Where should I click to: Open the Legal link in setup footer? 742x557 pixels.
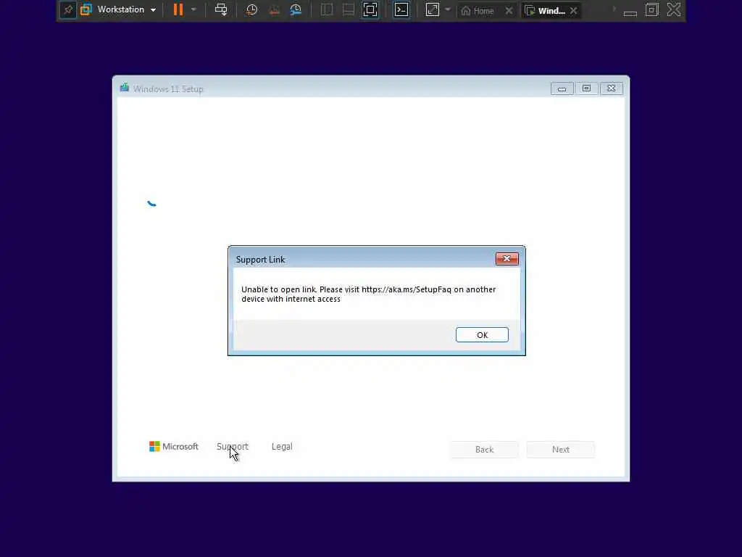click(282, 447)
